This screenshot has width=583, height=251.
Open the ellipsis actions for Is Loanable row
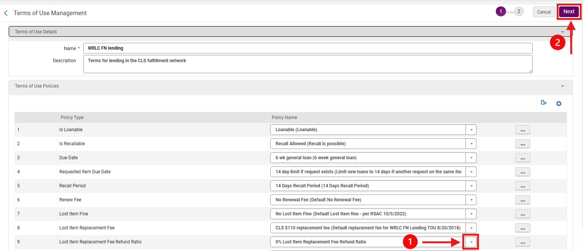point(522,130)
